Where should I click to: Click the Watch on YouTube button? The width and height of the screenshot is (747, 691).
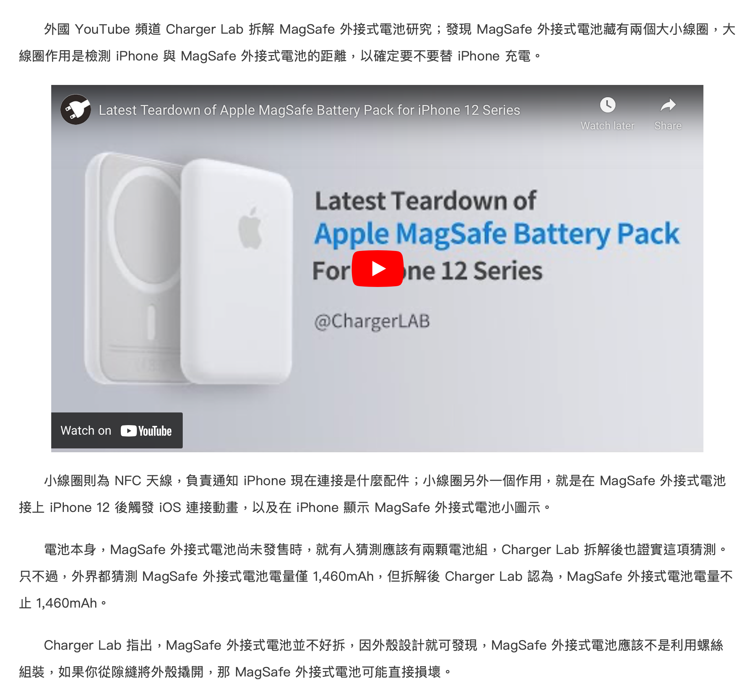point(117,430)
